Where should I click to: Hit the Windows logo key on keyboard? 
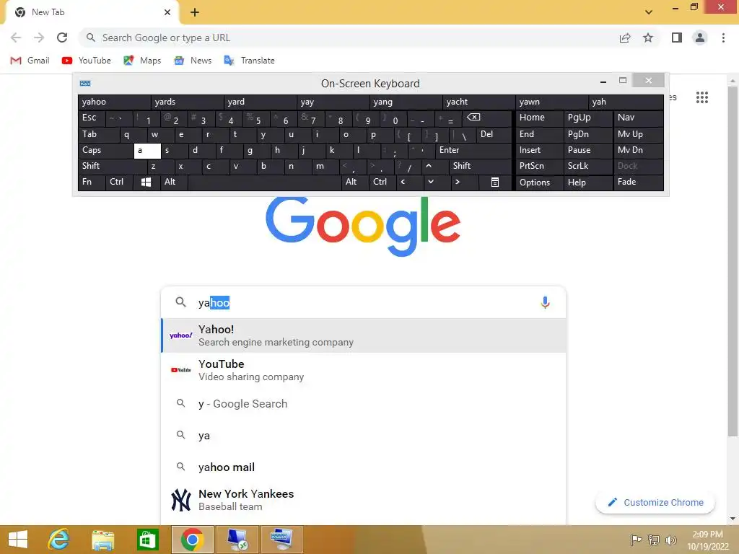pos(147,182)
